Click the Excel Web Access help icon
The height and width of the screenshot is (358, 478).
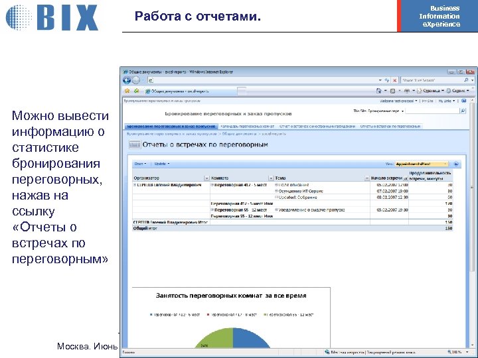pyautogui.click(x=456, y=164)
